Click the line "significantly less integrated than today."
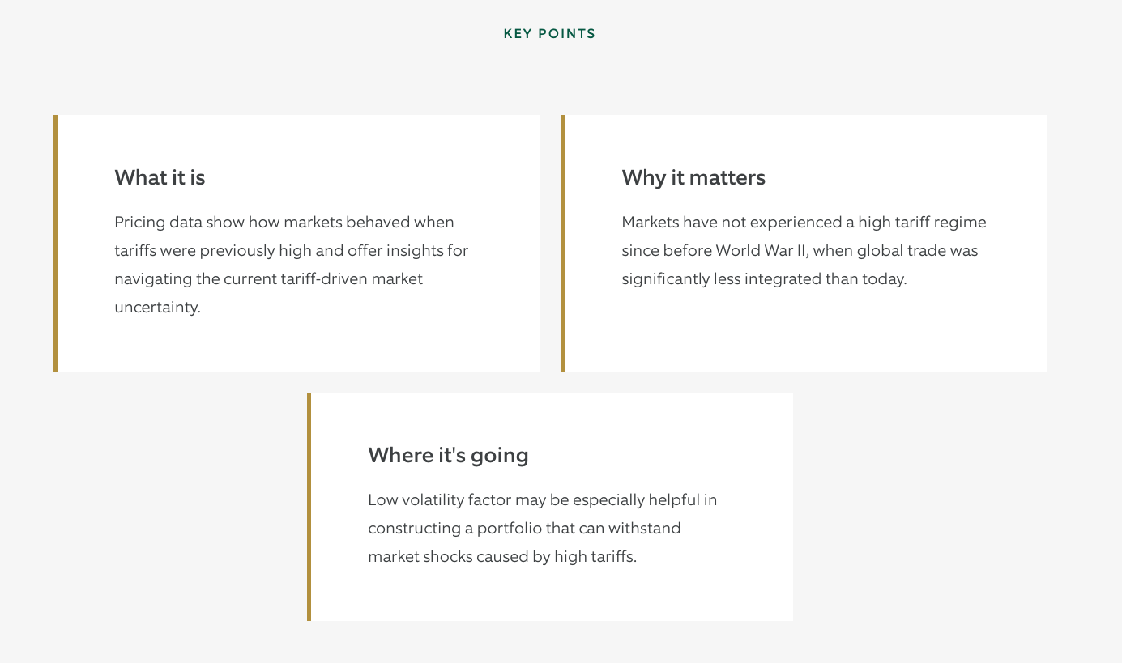This screenshot has width=1122, height=663. click(x=764, y=279)
